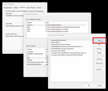Screen dimensions: 108x91
Task: Select the TMP user variable row
Action: (x=56, y=31)
